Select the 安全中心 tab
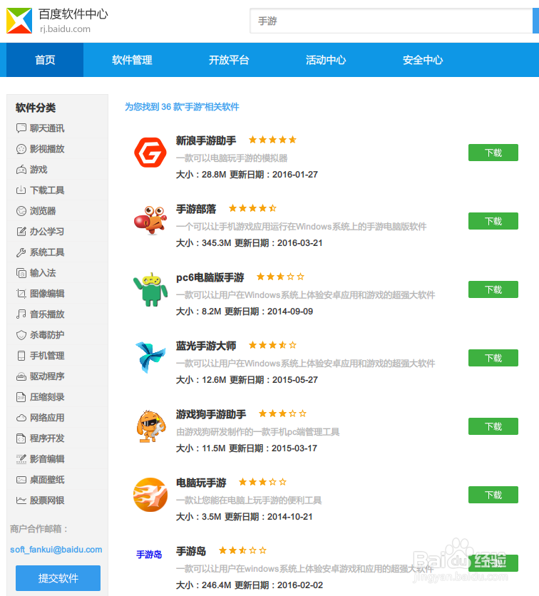The width and height of the screenshot is (539, 596). pyautogui.click(x=423, y=60)
